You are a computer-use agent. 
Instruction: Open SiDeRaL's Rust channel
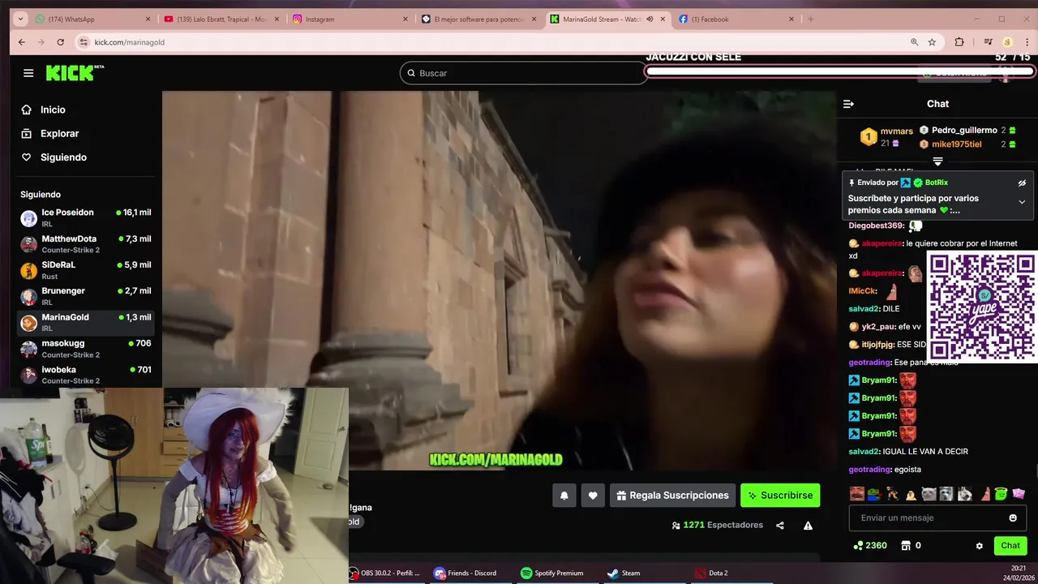85,269
